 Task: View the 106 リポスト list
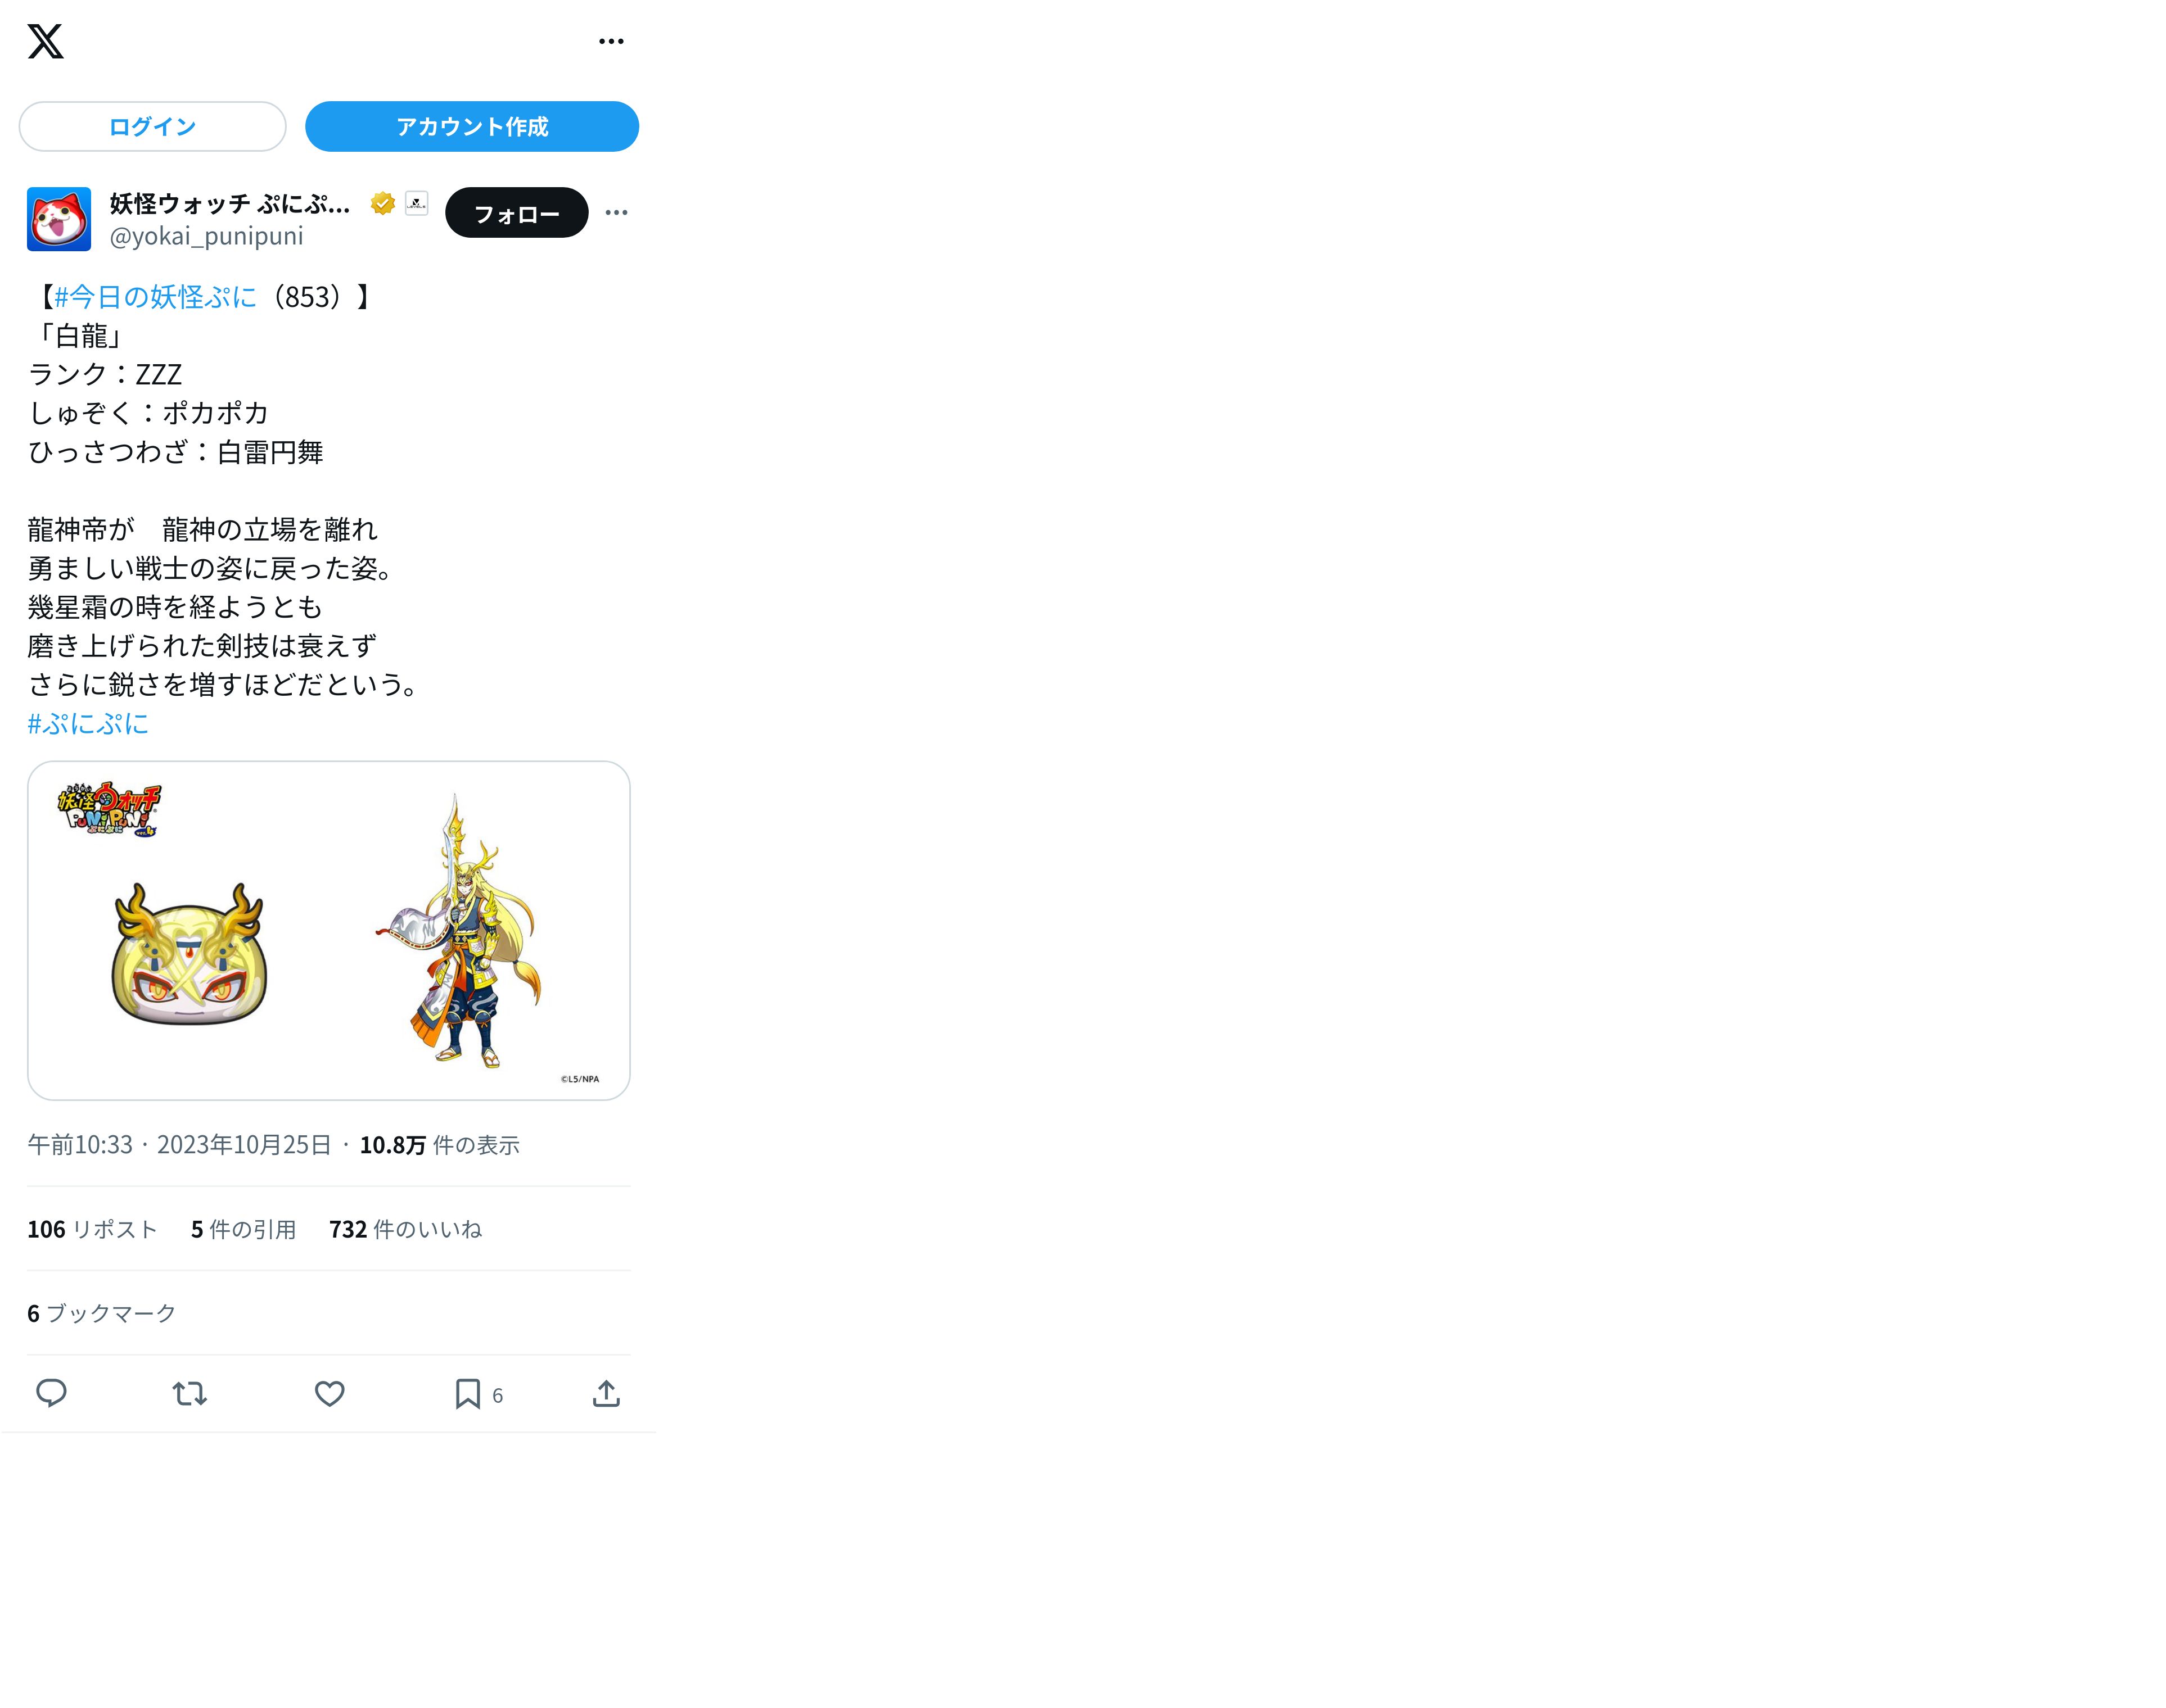coord(92,1229)
